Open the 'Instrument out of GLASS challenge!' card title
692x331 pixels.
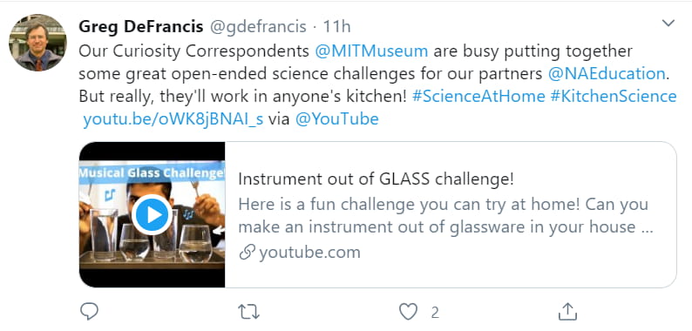pyautogui.click(x=376, y=179)
